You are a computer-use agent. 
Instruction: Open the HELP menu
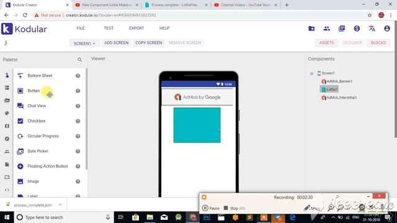[164, 28]
